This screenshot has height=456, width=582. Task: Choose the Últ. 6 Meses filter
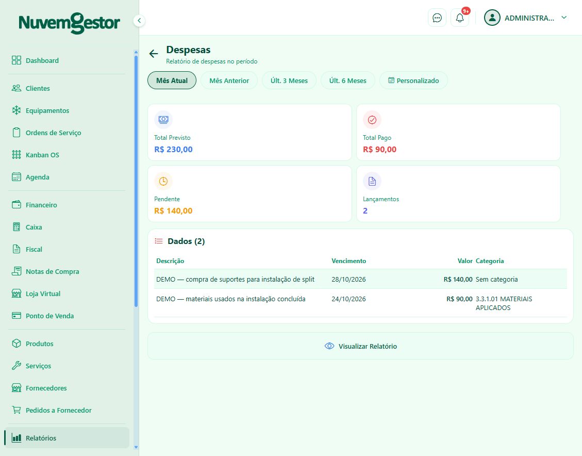[x=348, y=80]
